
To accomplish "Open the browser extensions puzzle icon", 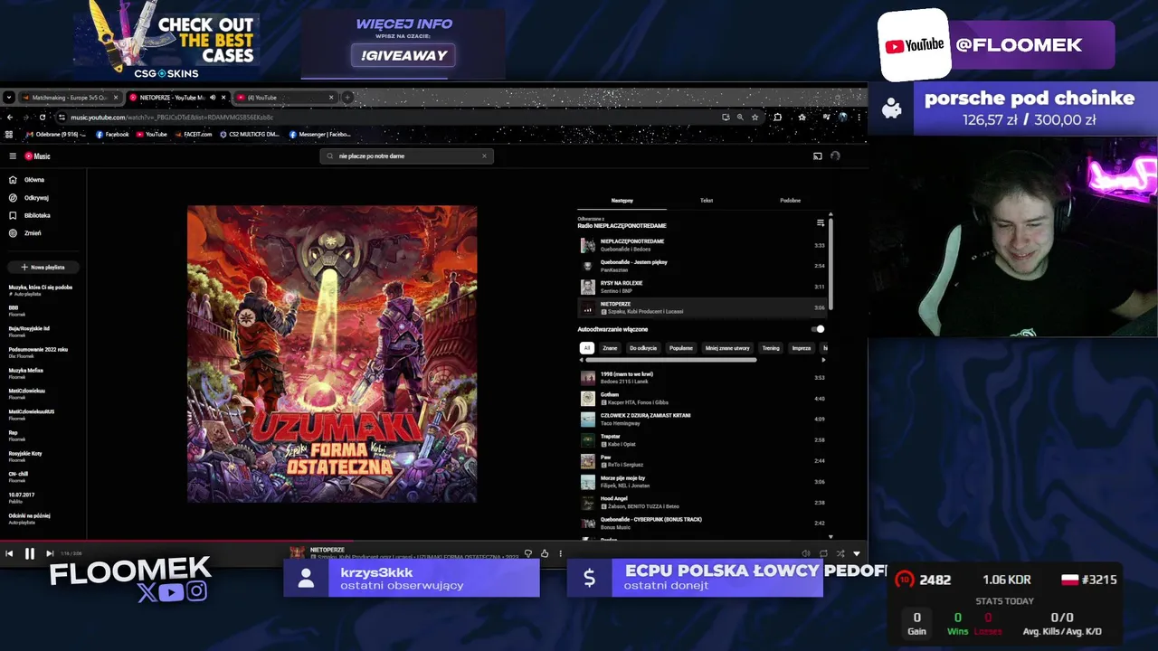I will point(777,117).
